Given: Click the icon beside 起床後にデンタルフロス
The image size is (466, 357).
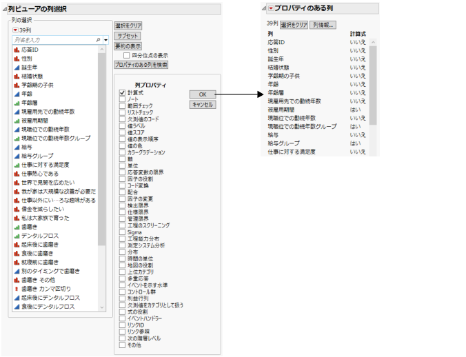Looking at the screenshot, I should click(x=17, y=298).
